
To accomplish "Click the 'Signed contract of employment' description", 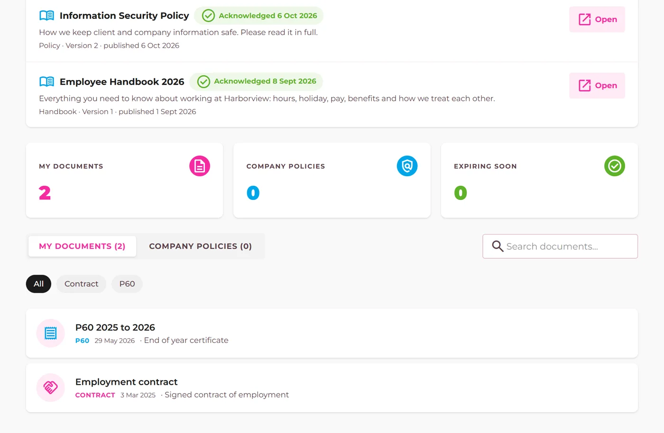I will pyautogui.click(x=227, y=395).
